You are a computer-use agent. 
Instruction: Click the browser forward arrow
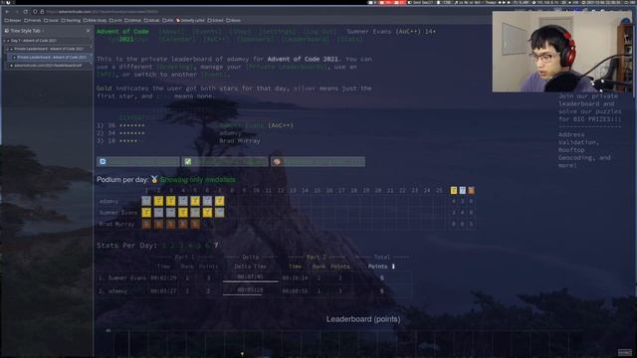[x=16, y=12]
